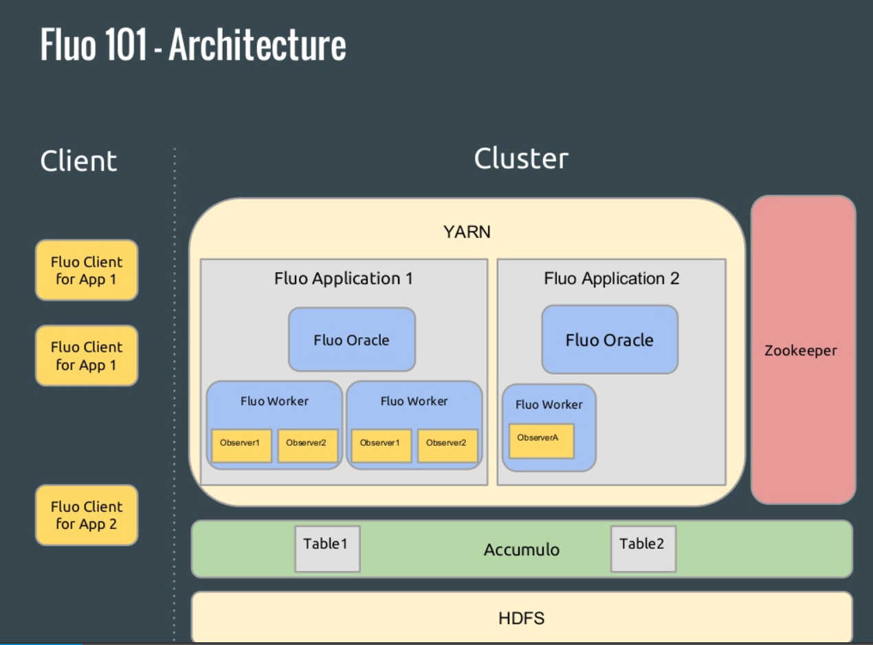Screen dimensions: 873x645
Task: Select the Fluo Application 2 heading
Action: 611,278
